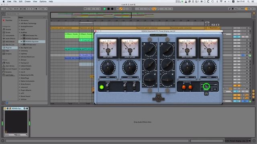
Task: Flip the plugin Power switch
Action: tap(107, 87)
